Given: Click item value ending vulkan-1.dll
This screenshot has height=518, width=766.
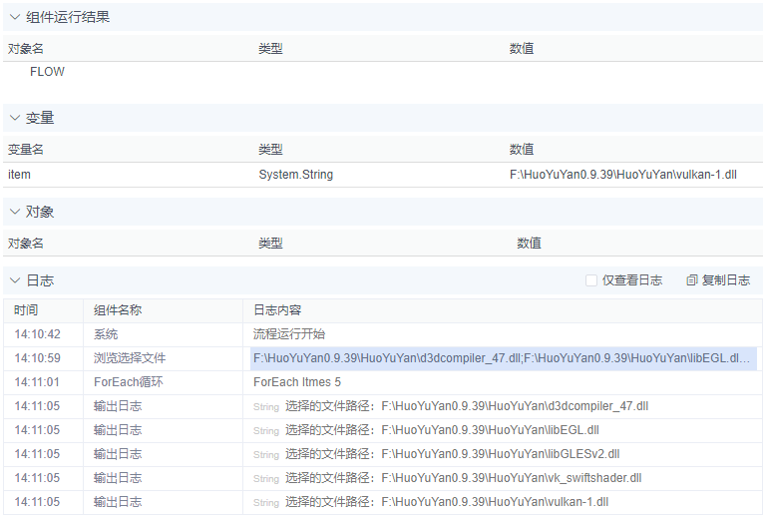Looking at the screenshot, I should click(x=622, y=175).
